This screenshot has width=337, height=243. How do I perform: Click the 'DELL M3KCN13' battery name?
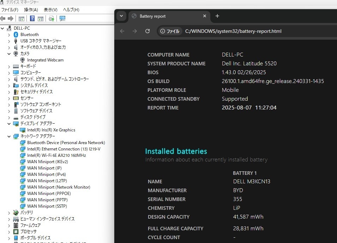252,182
